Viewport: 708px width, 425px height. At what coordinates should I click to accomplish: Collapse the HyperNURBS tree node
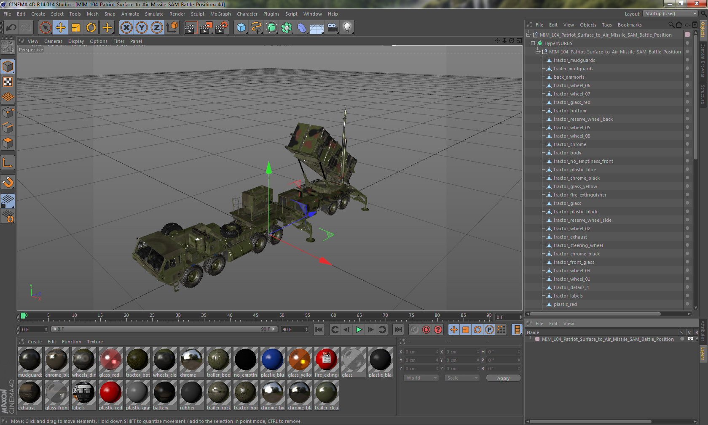point(533,43)
